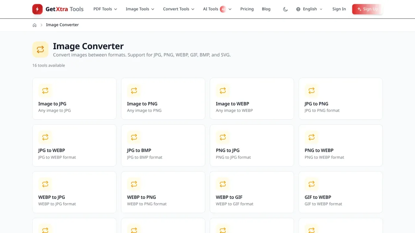Image resolution: width=415 pixels, height=233 pixels.
Task: Click the Sign Up button
Action: tap(367, 9)
